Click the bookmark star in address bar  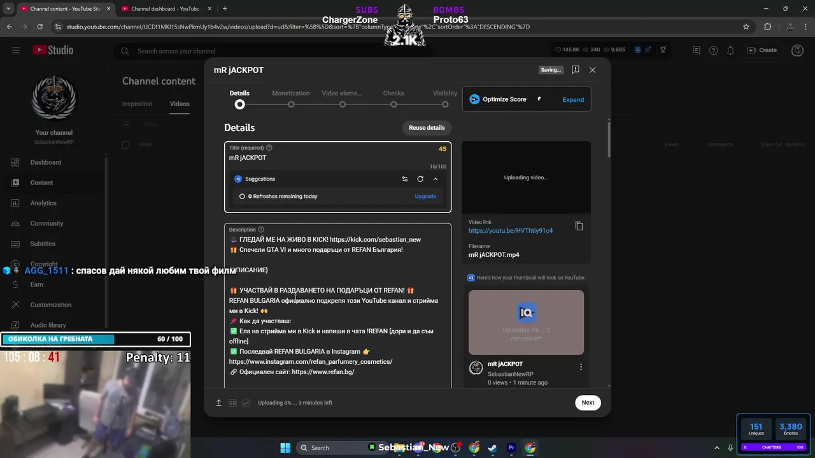746,27
